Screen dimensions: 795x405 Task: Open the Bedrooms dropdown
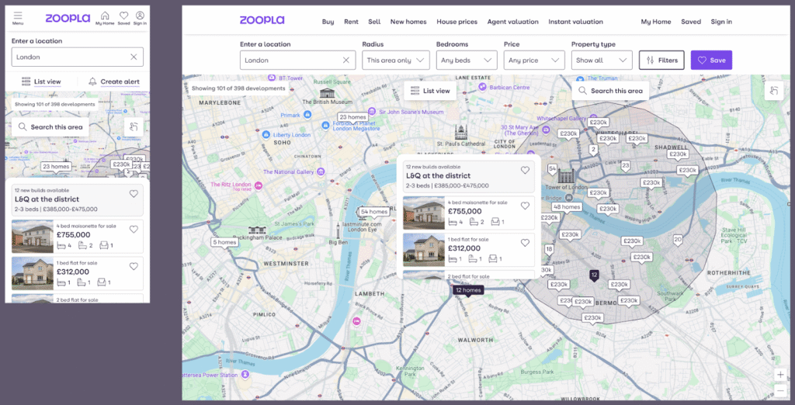click(x=467, y=60)
